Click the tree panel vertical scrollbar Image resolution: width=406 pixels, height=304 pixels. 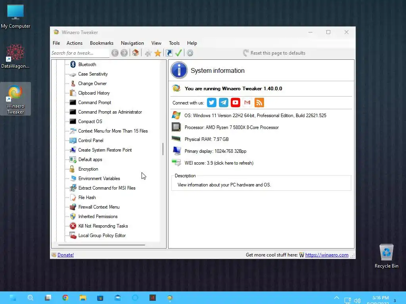163,149
